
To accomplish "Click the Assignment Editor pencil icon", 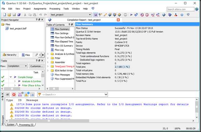I will (x=105, y=15).
